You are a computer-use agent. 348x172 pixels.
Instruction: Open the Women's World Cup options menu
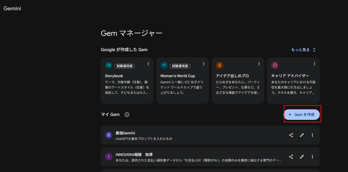(x=204, y=63)
